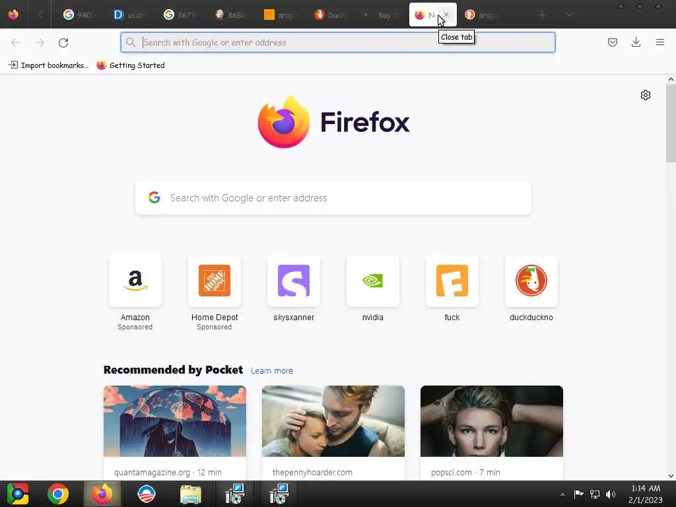Open the Firefox application menu
The image size is (676, 507).
click(x=659, y=42)
